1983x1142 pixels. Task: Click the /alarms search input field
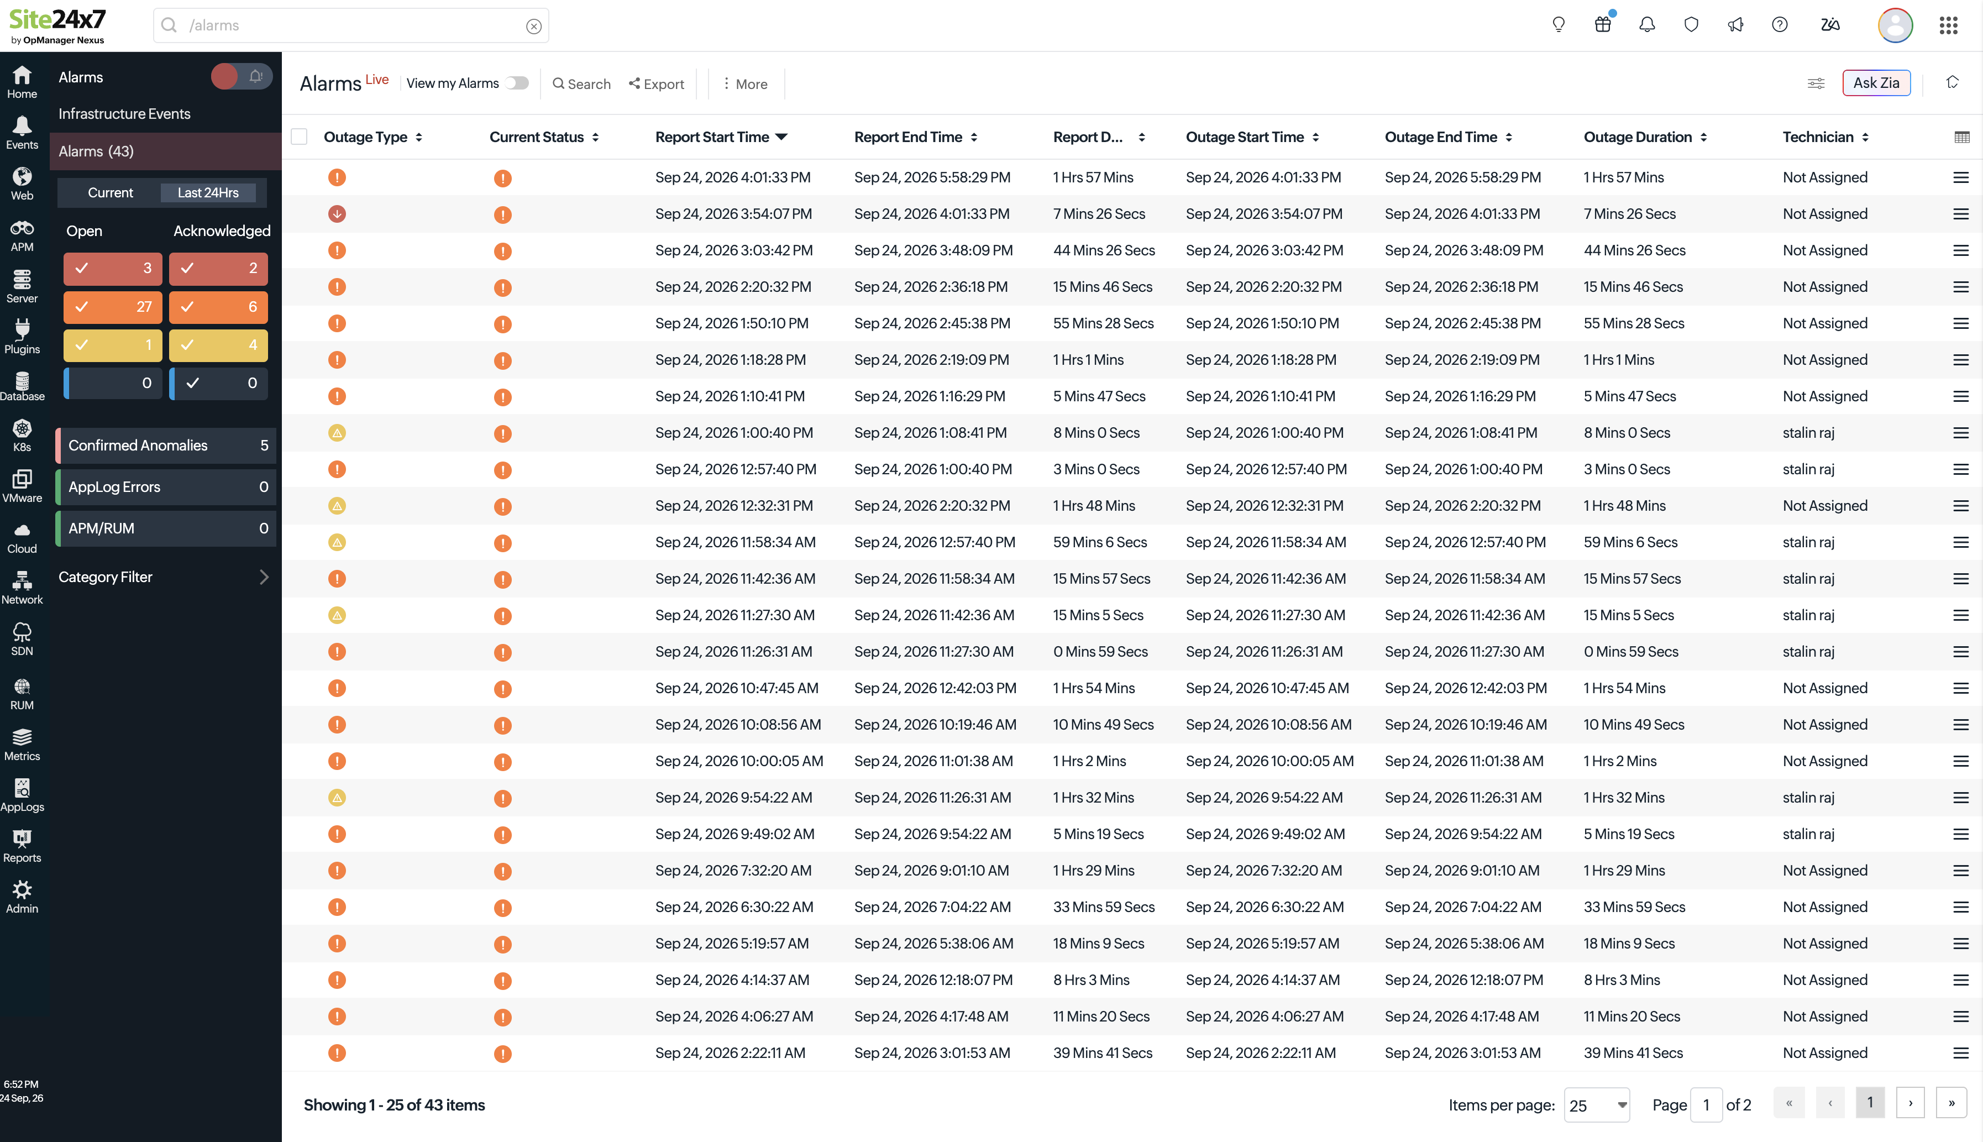[350, 25]
